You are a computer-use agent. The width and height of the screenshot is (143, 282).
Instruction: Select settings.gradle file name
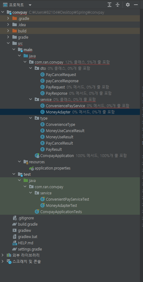pos(30,249)
